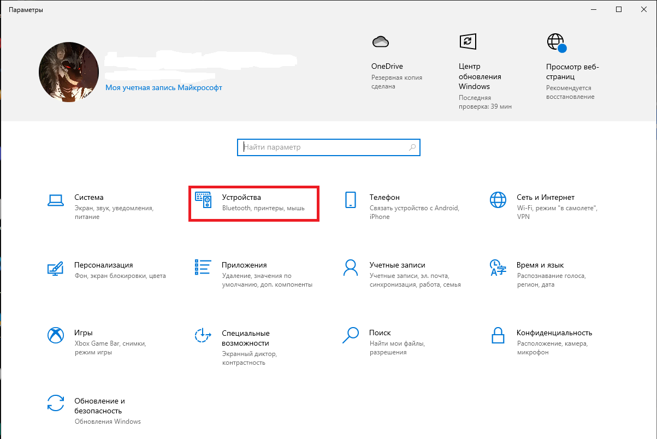Go to Сеть и Интернет title
This screenshot has width=657, height=439.
546,197
